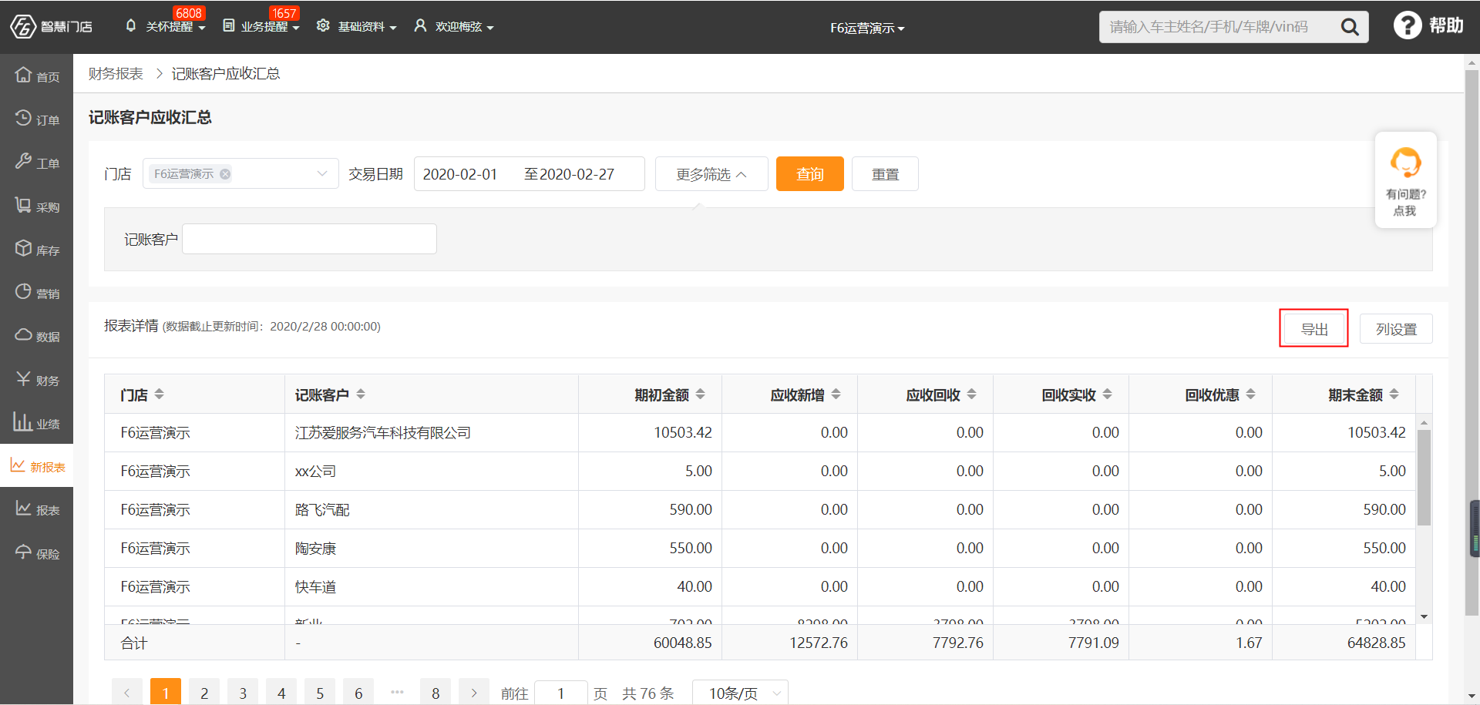The height and width of the screenshot is (705, 1480).
Task: Click the table scrollbar down arrow
Action: [1424, 617]
